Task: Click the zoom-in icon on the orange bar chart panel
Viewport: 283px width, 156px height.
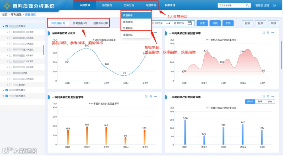Action: [151, 97]
